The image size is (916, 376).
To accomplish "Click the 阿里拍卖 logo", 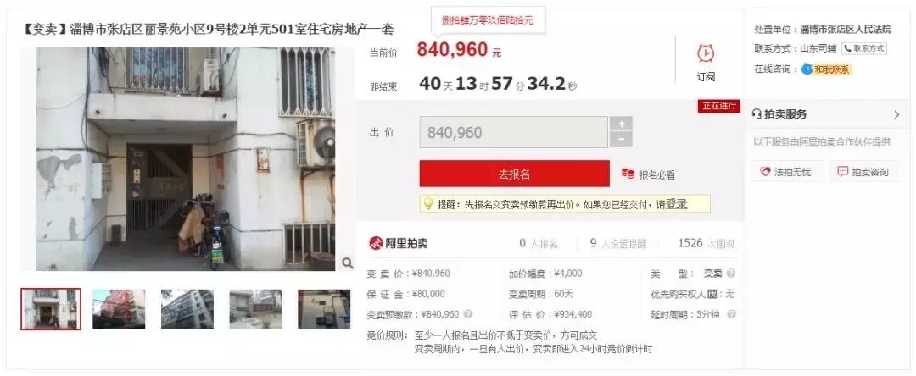I will tap(399, 244).
